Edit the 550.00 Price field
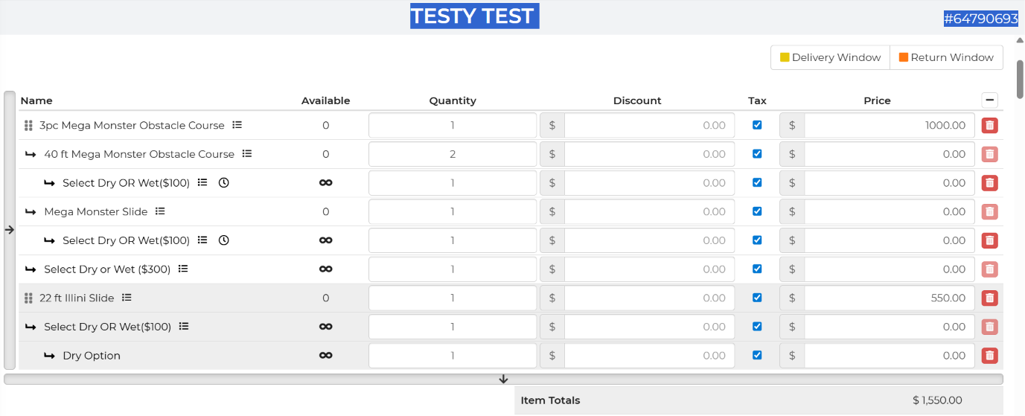The width and height of the screenshot is (1025, 416). [890, 298]
